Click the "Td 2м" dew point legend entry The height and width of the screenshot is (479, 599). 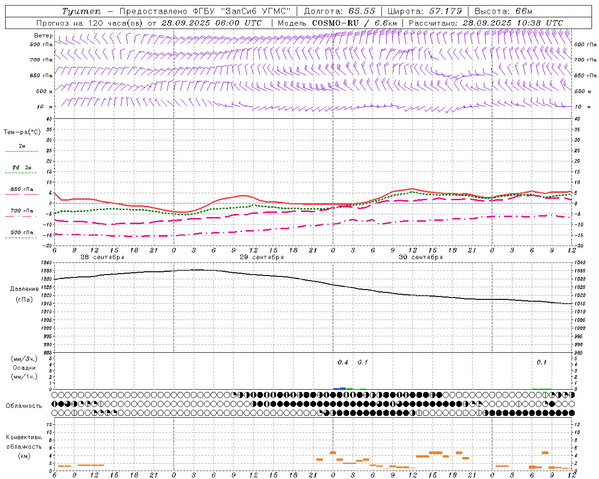pyautogui.click(x=22, y=167)
